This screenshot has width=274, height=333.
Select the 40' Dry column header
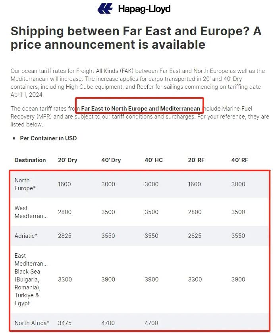111,160
